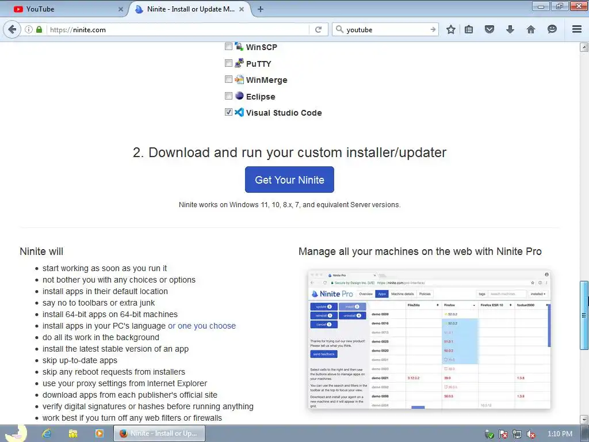This screenshot has width=589, height=442.
Task: Click the WinSCP app icon
Action: point(239,47)
